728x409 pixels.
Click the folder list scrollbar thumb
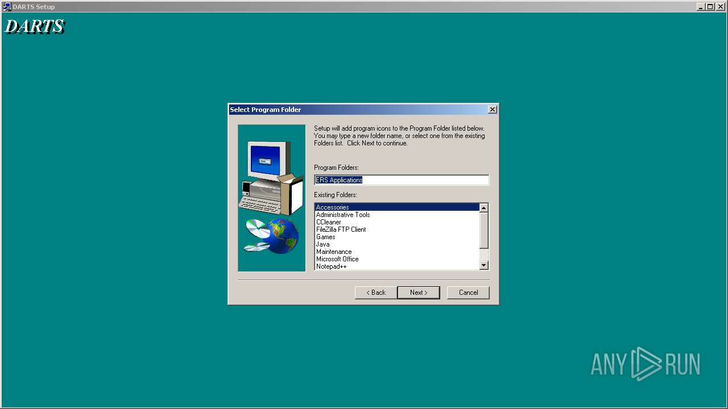(x=484, y=231)
